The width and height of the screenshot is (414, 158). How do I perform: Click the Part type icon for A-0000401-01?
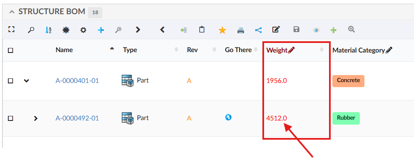click(128, 80)
